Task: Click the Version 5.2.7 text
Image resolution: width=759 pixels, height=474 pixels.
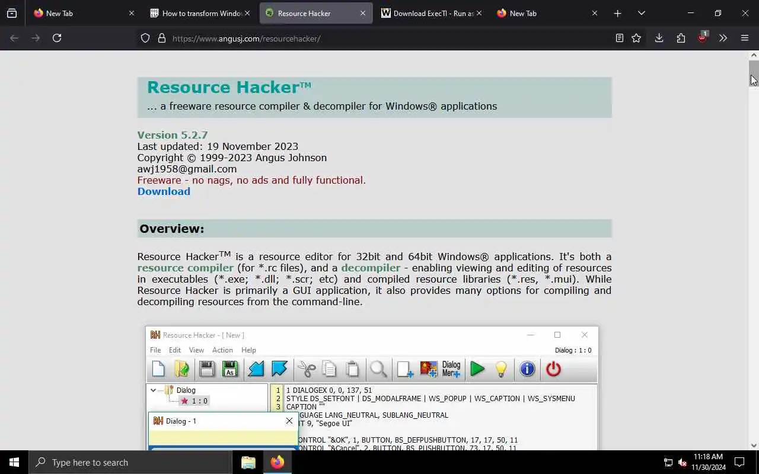Action: [173, 135]
